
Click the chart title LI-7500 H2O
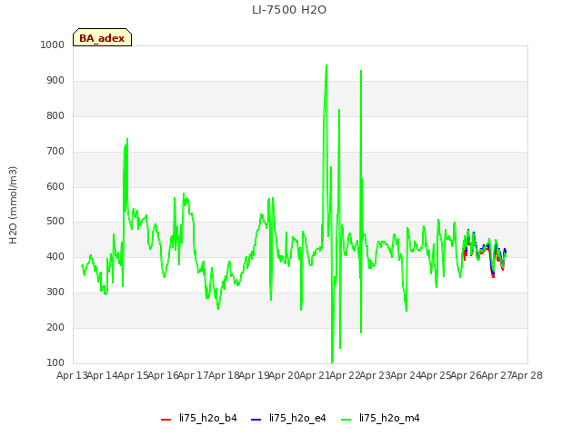289,10
